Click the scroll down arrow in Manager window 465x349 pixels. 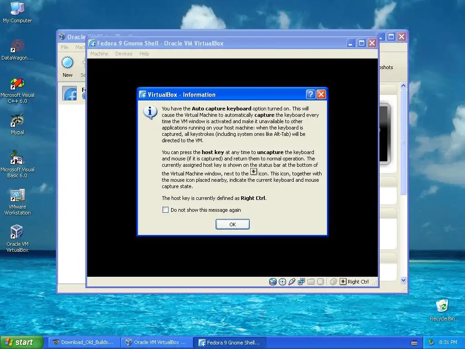[x=403, y=280]
